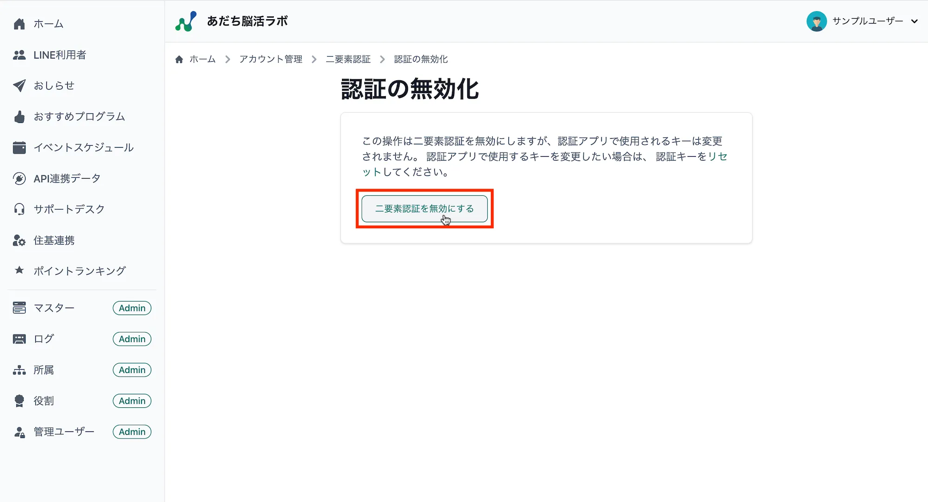Viewport: 928px width, 502px height.
Task: Select the おすすめプログラム thumbs-up icon
Action: coord(19,116)
